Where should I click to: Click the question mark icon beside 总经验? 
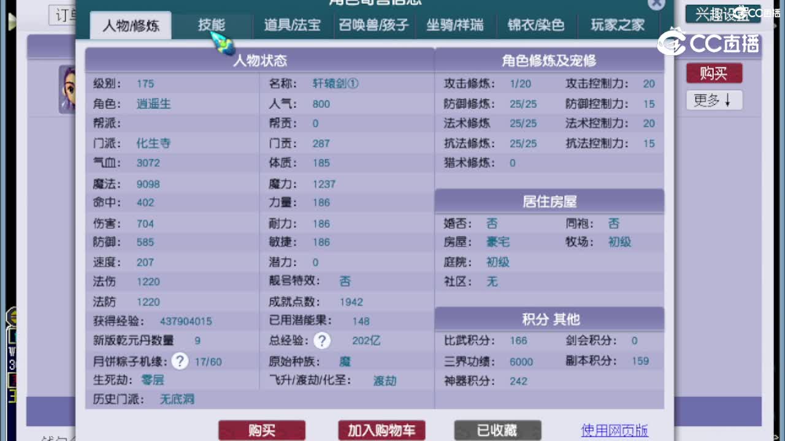click(322, 341)
